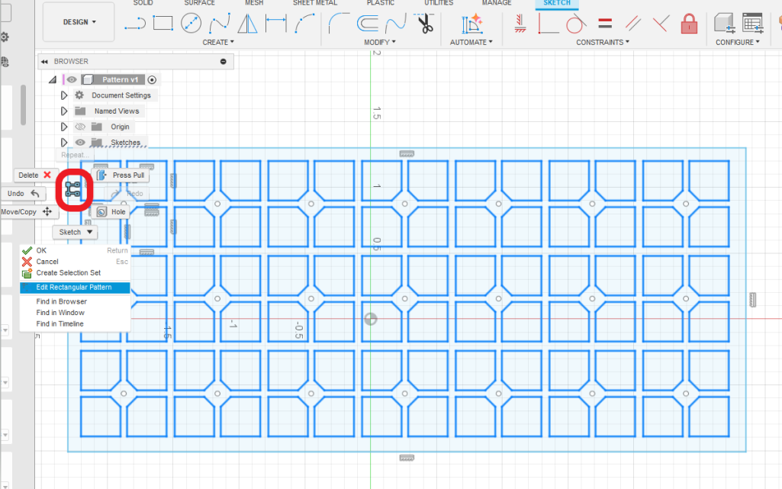This screenshot has height=489, width=782.
Task: Switch to the SURFACE tab
Action: [x=199, y=3]
